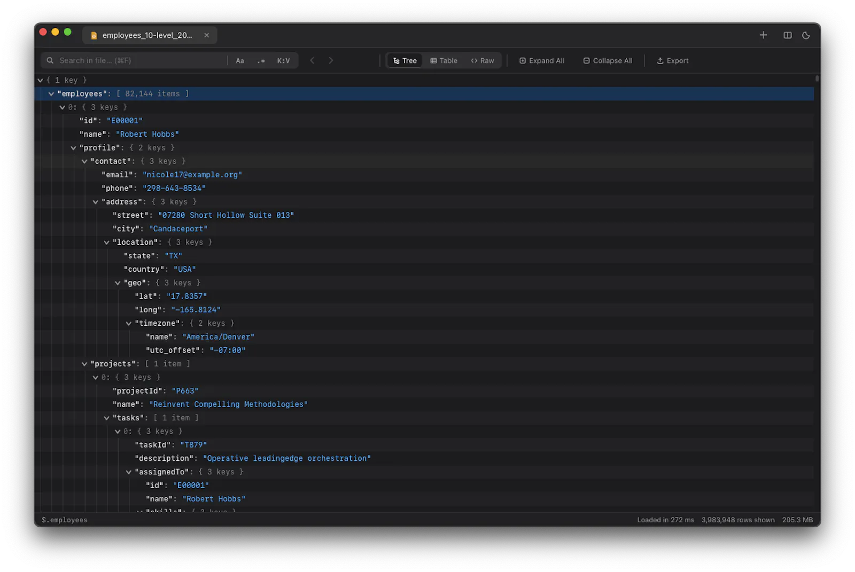Collapse the "geo" node
The width and height of the screenshot is (855, 572).
(x=118, y=283)
